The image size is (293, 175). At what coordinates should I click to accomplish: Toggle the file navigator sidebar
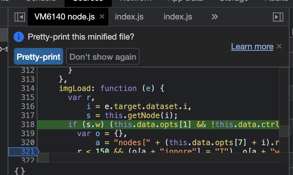point(20,17)
